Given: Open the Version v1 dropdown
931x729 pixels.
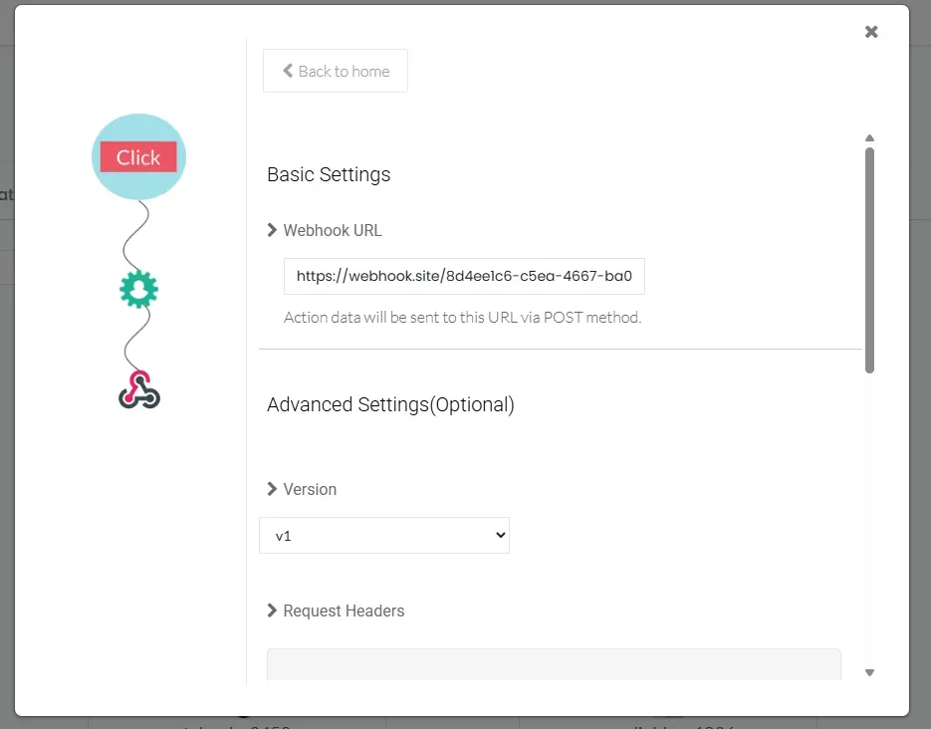Looking at the screenshot, I should click(384, 536).
